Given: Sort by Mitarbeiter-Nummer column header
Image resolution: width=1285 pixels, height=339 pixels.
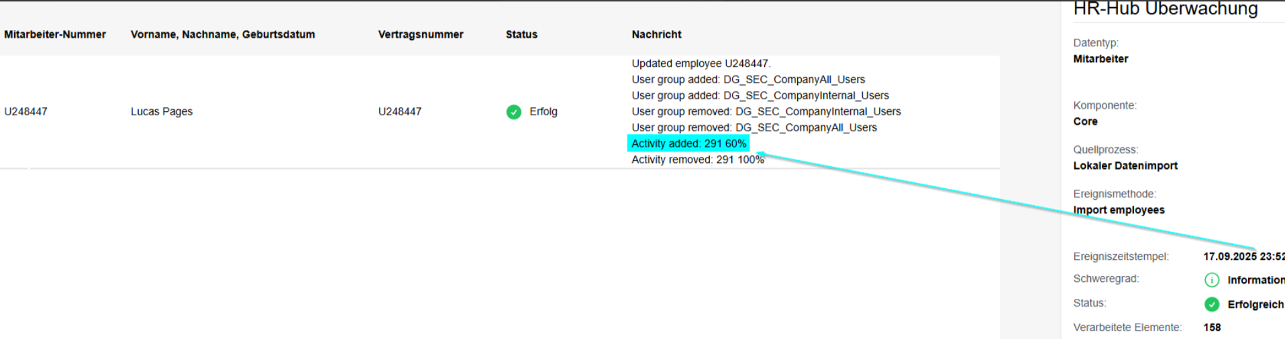Looking at the screenshot, I should [x=55, y=35].
